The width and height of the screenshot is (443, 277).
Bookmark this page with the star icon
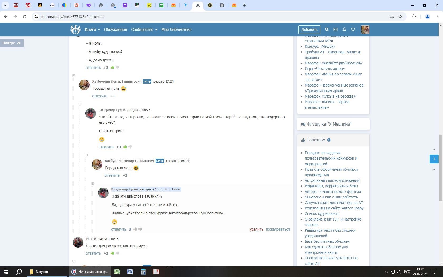(x=400, y=17)
